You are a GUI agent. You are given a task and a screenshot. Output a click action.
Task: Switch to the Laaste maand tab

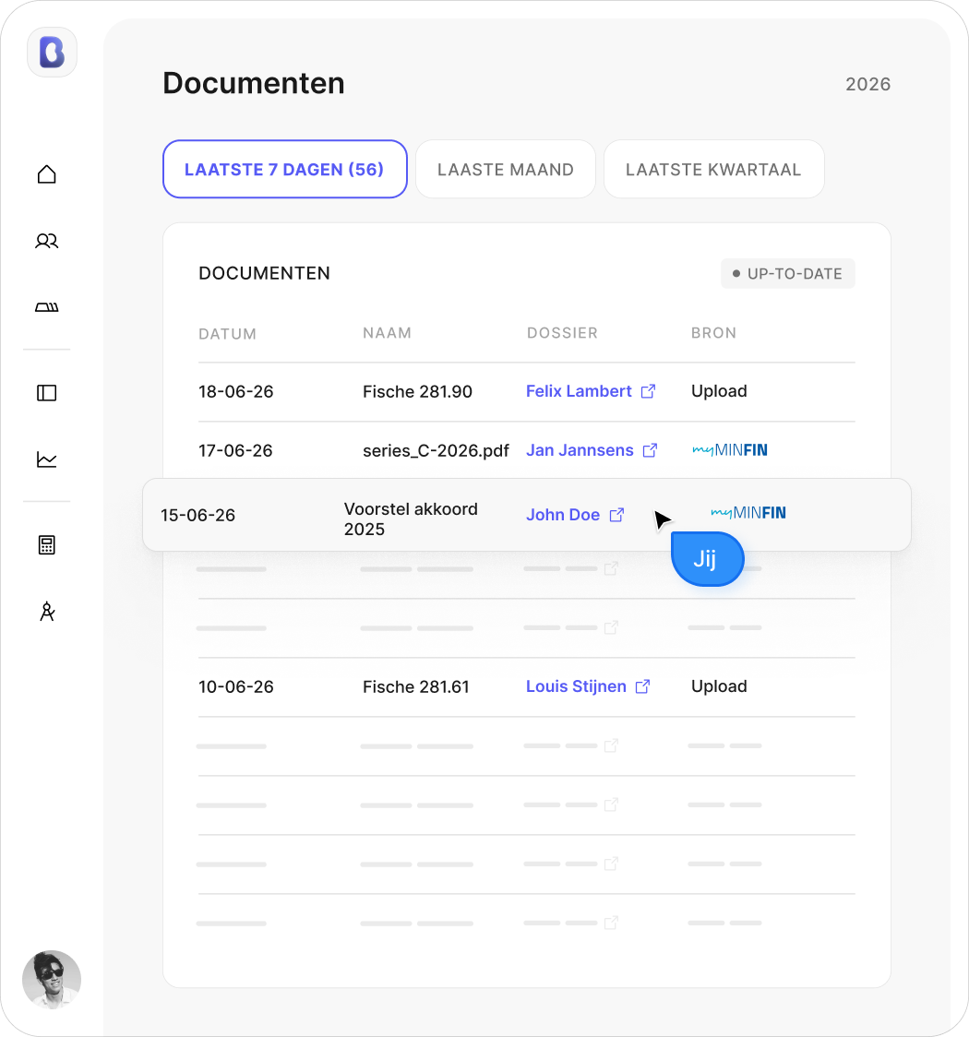tap(506, 170)
